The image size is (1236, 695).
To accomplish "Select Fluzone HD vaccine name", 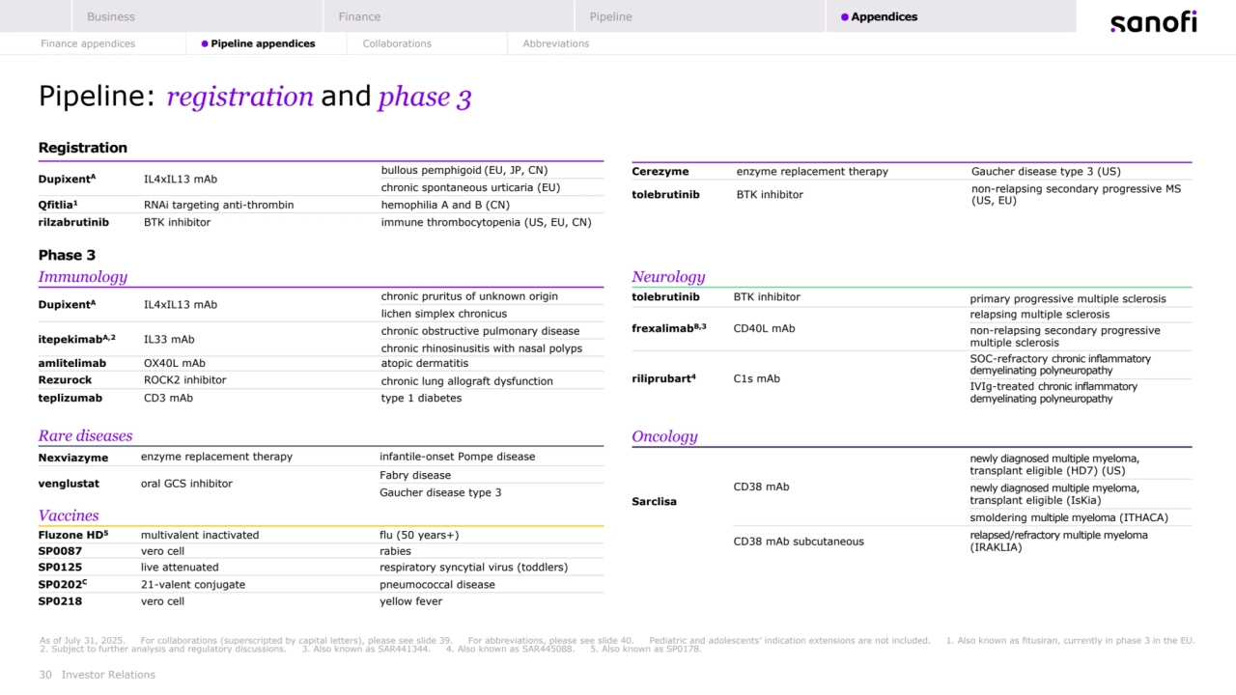I will pos(72,535).
